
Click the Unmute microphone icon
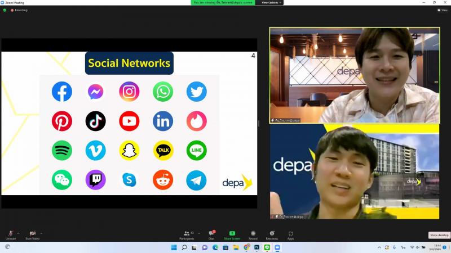(11, 233)
